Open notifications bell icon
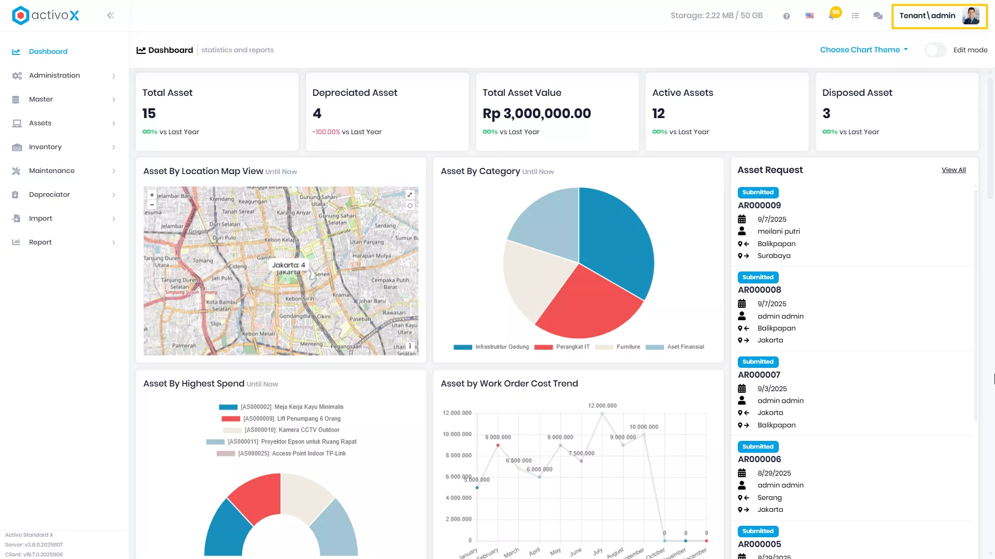Screen dimensions: 995x559 [x=832, y=16]
